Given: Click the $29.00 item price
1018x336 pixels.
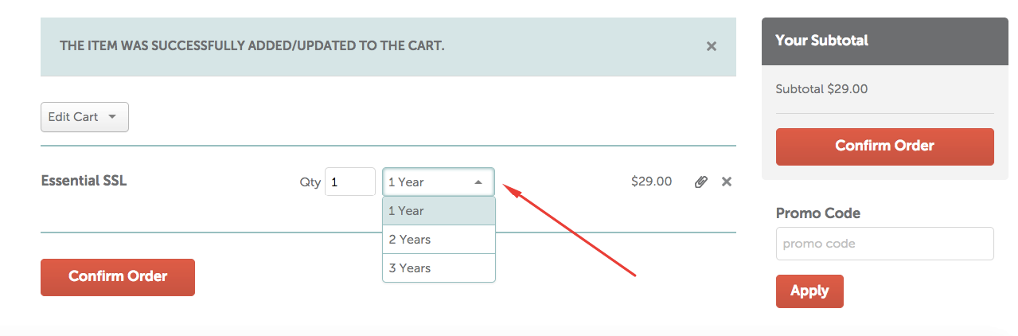Looking at the screenshot, I should 651,182.
